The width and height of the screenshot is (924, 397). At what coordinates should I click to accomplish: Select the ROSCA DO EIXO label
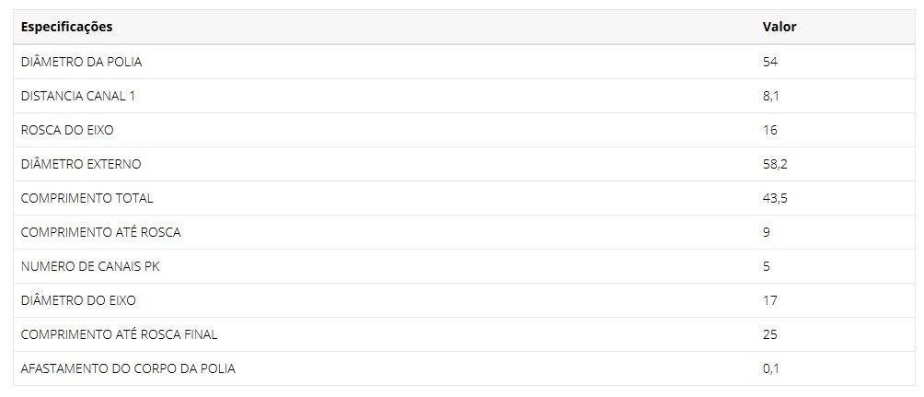coord(67,131)
